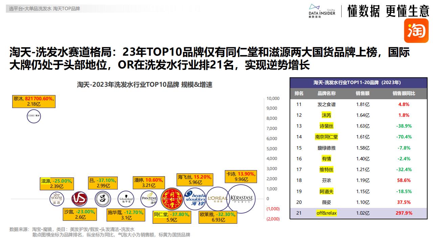The width and height of the screenshot is (433, 243).
Task: Select the 馥绿德雅 brand cell
Action: 326,148
